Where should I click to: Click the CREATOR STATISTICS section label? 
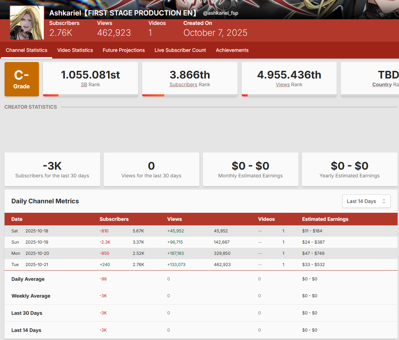(30, 107)
